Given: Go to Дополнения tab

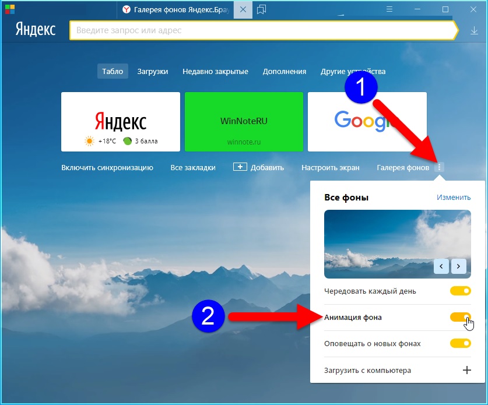Looking at the screenshot, I should point(285,72).
